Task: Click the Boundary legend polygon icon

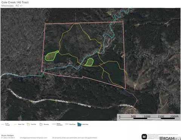Action: tap(41, 124)
